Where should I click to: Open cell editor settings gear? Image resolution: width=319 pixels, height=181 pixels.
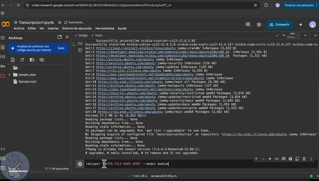pos(290,159)
